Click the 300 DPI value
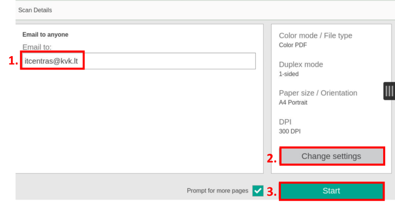Viewport: 395px width, 207px height. (290, 131)
